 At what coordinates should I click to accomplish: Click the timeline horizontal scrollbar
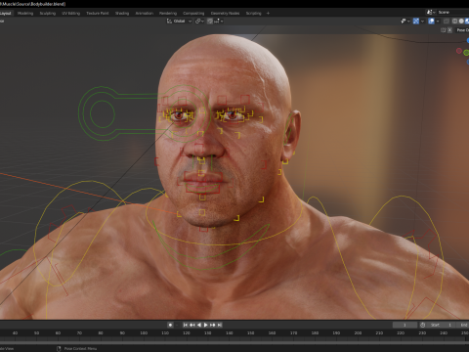(234, 343)
